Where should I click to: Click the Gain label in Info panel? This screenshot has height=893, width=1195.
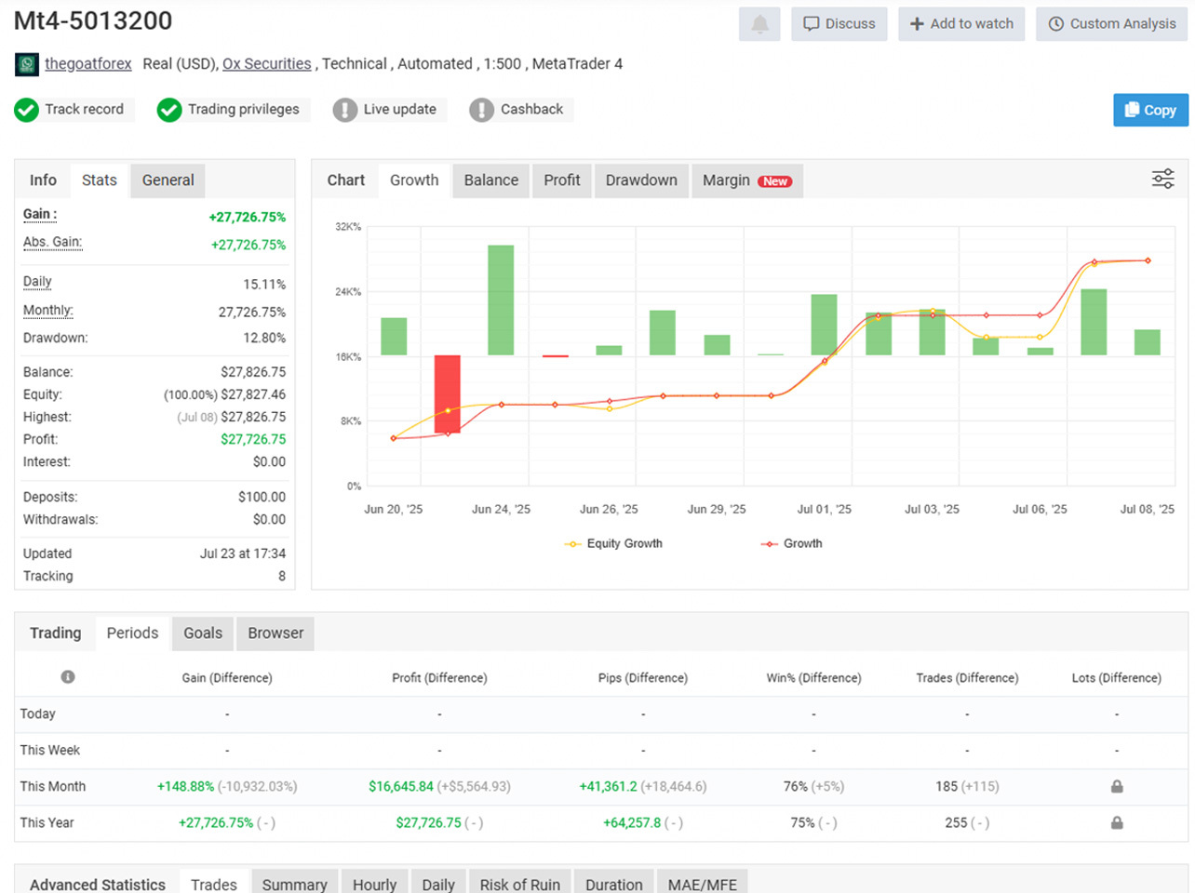point(40,214)
